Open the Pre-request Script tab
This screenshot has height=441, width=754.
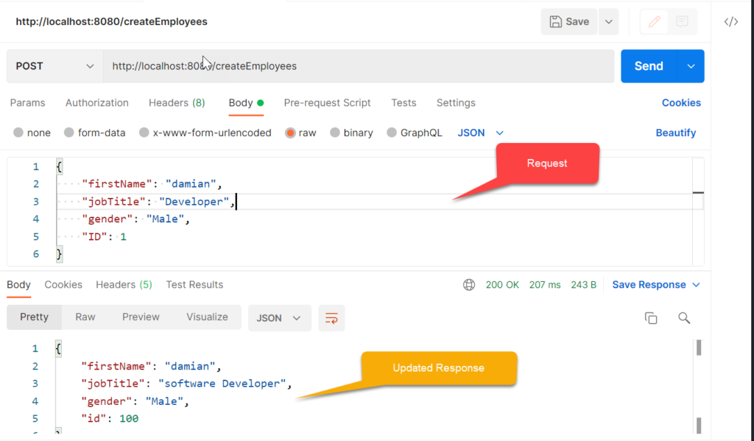[x=327, y=103]
